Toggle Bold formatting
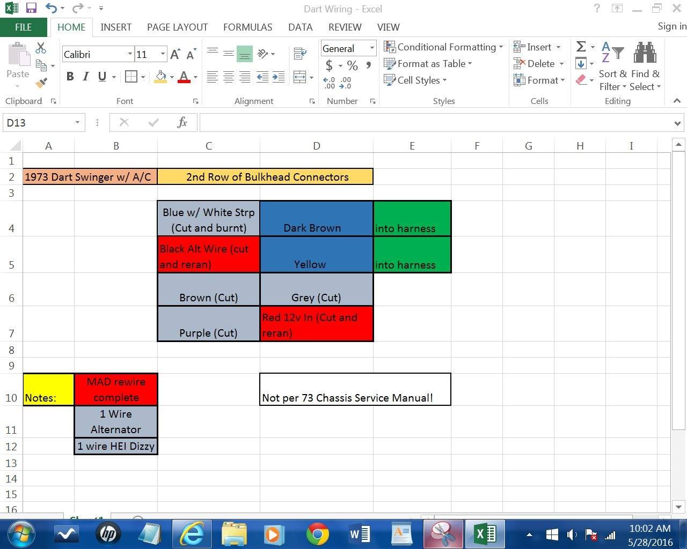 pos(70,77)
